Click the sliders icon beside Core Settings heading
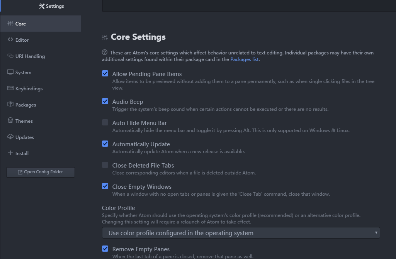The height and width of the screenshot is (259, 396). [x=105, y=37]
